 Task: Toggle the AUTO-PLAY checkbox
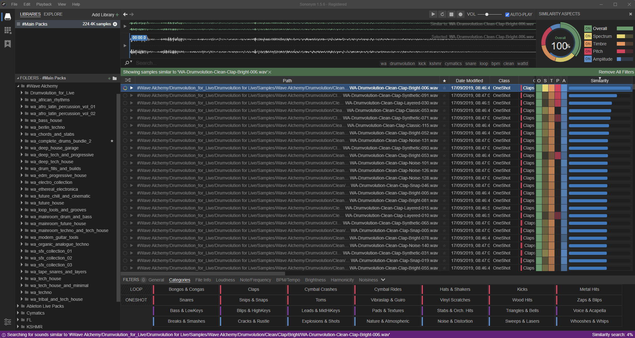507,14
